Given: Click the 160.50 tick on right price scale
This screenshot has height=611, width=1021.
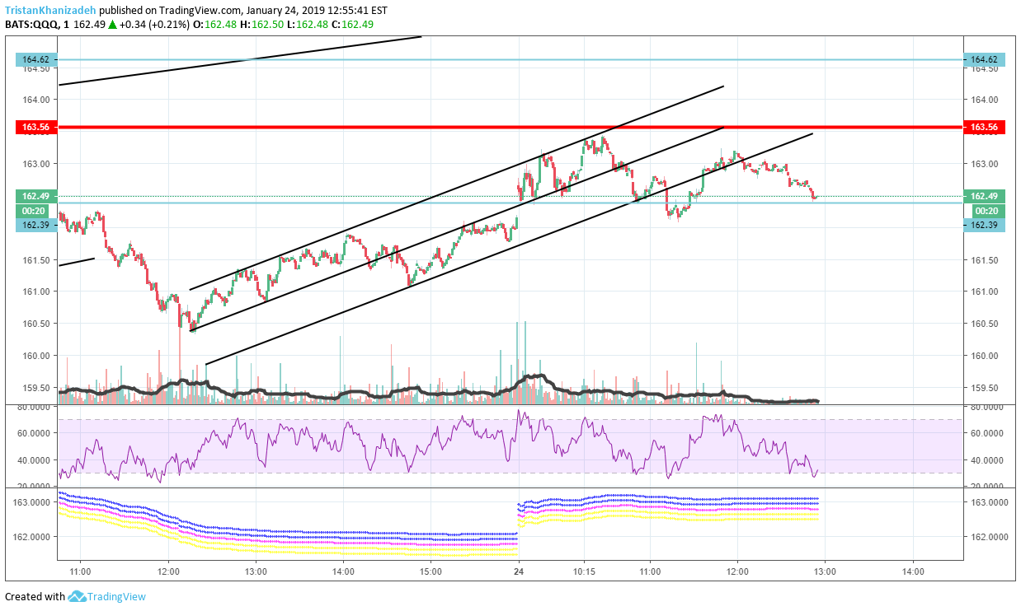Looking at the screenshot, I should coord(985,324).
